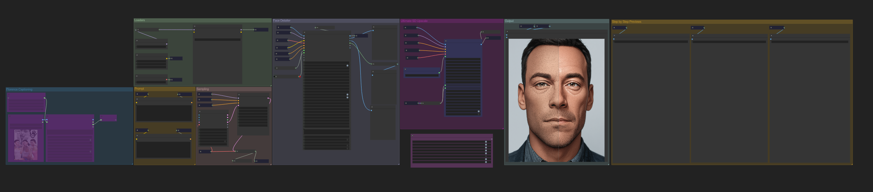
Task: Select the Sampling group title
Action: click(203, 89)
